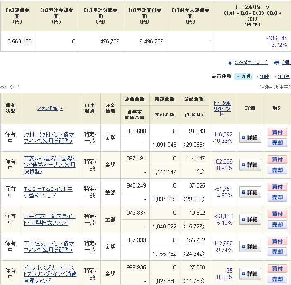Click the CSV download icon
Image resolution: width=291 pixels, height=285 pixels.
tap(230, 63)
